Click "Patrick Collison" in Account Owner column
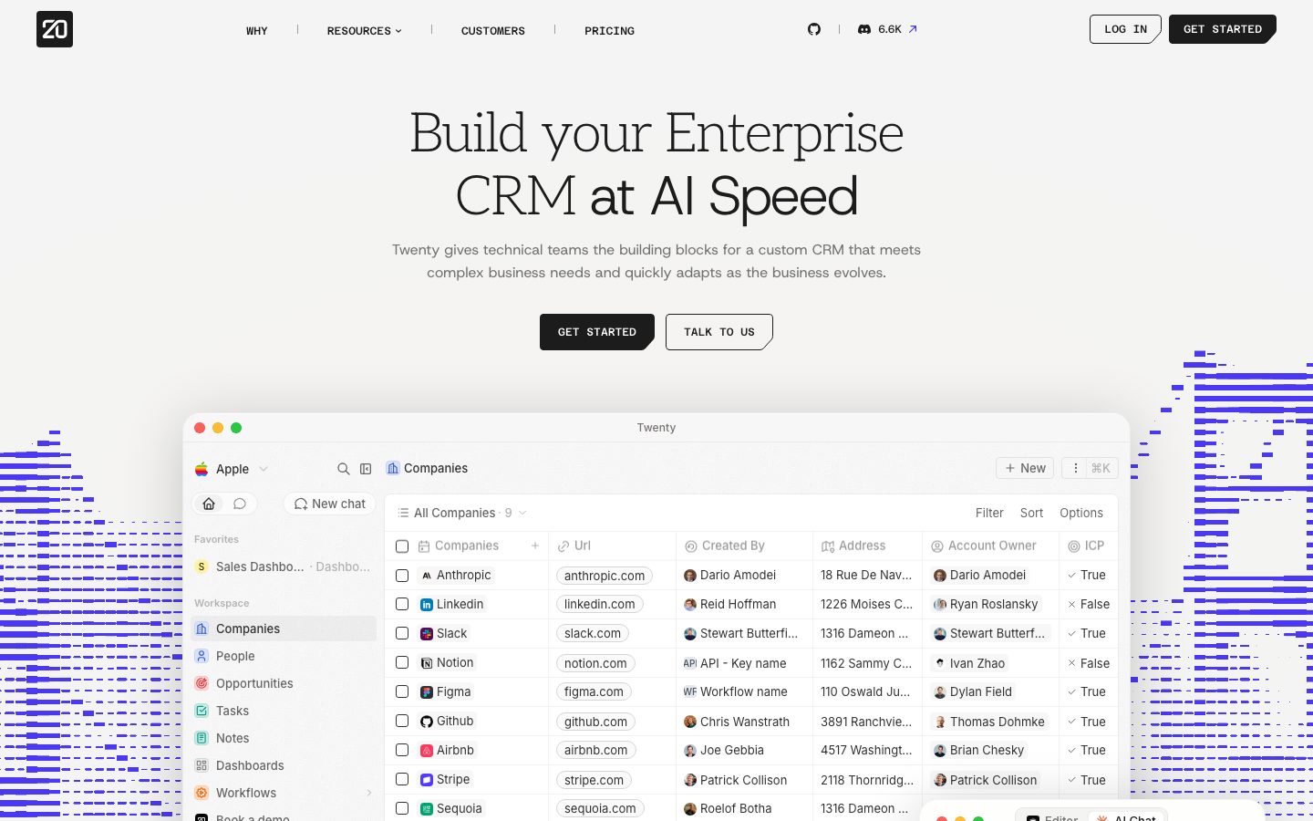Image resolution: width=1313 pixels, height=821 pixels. pyautogui.click(x=986, y=780)
